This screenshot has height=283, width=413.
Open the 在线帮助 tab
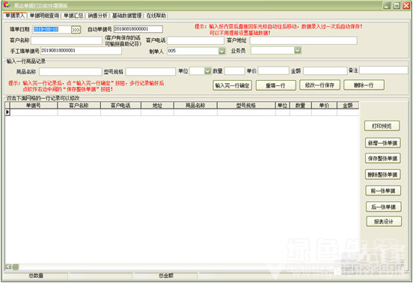pos(156,16)
